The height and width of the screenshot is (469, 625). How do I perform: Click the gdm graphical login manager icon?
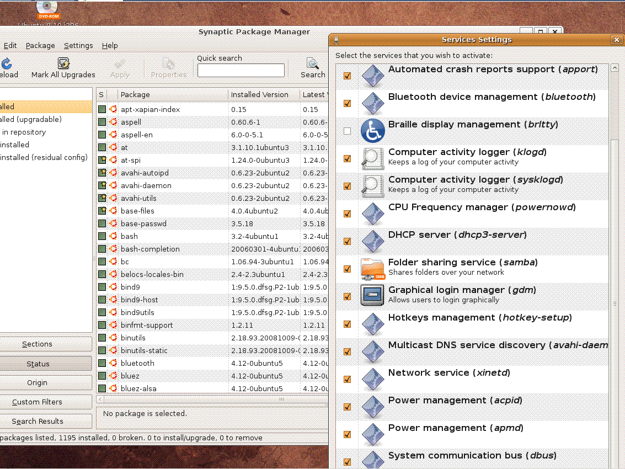pyautogui.click(x=373, y=296)
